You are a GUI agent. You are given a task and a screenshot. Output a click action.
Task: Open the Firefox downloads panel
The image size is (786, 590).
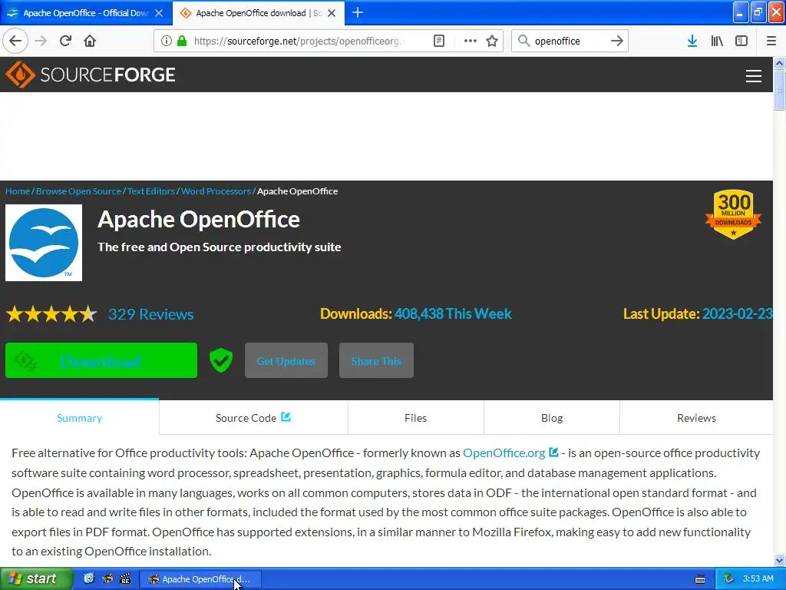pyautogui.click(x=692, y=41)
